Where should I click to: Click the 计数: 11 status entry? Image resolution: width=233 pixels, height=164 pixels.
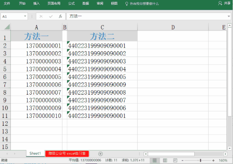point(111,160)
